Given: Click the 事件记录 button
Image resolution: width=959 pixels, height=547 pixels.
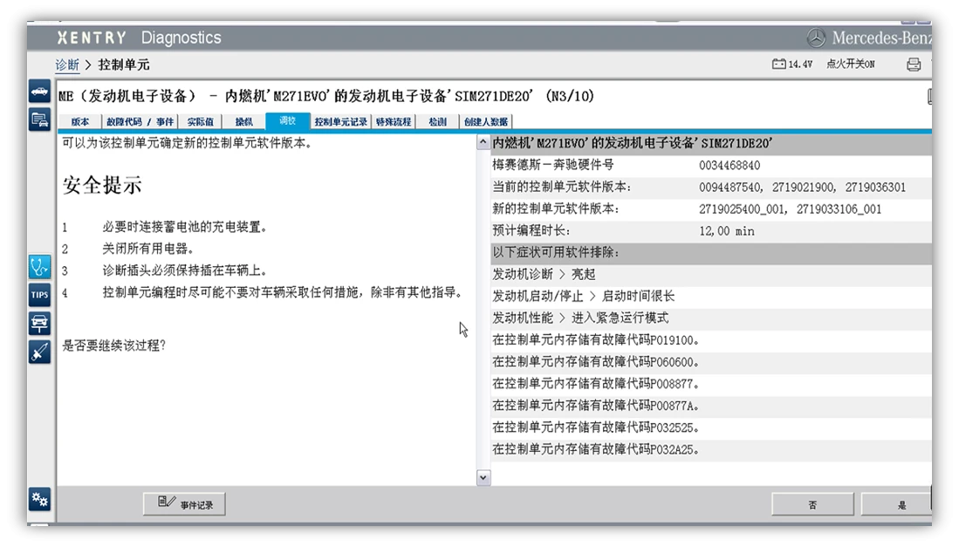Looking at the screenshot, I should 185,504.
